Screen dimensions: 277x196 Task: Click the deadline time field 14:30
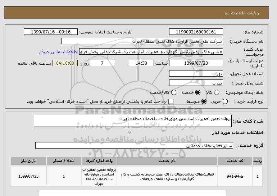click(141, 63)
